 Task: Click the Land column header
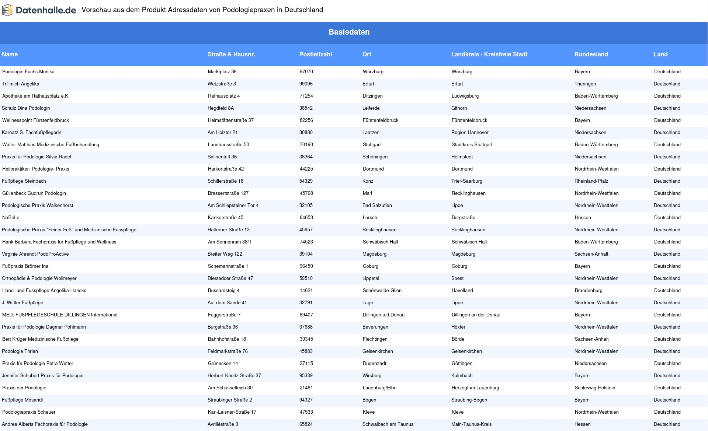pyautogui.click(x=660, y=55)
